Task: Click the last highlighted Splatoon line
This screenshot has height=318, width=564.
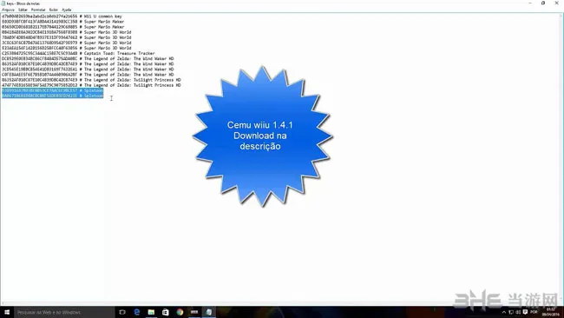Action: [x=53, y=96]
